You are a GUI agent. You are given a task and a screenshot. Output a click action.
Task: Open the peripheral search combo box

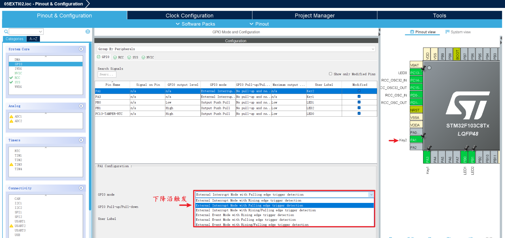(26, 31)
